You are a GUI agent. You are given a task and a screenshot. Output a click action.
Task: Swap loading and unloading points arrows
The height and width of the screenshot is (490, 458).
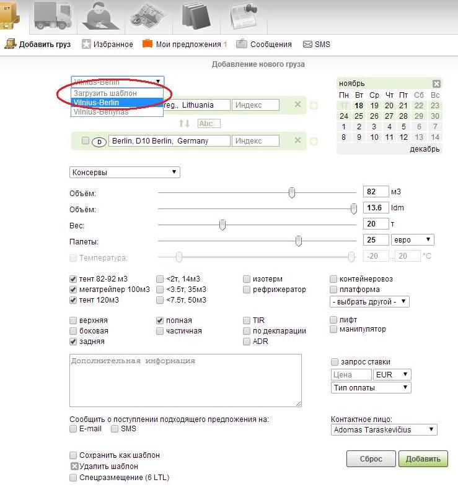coord(184,124)
